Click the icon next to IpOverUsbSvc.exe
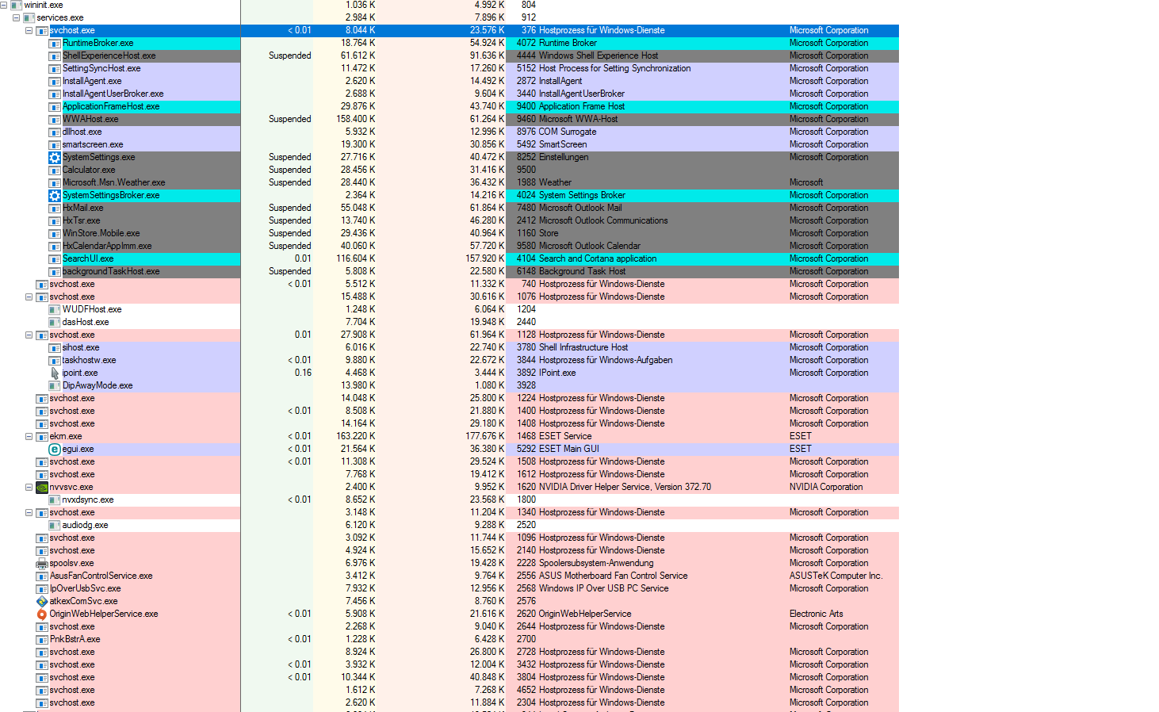 click(42, 588)
